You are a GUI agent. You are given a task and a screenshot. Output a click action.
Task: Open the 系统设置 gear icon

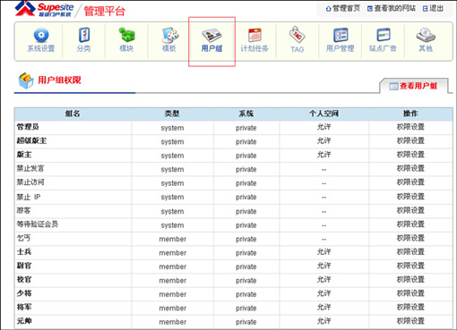41,35
